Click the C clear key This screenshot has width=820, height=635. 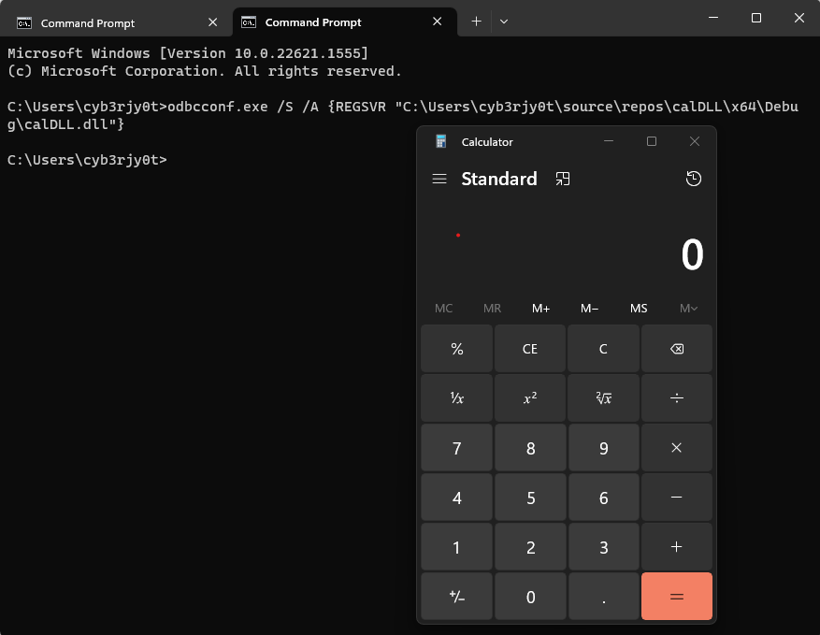pyautogui.click(x=603, y=349)
